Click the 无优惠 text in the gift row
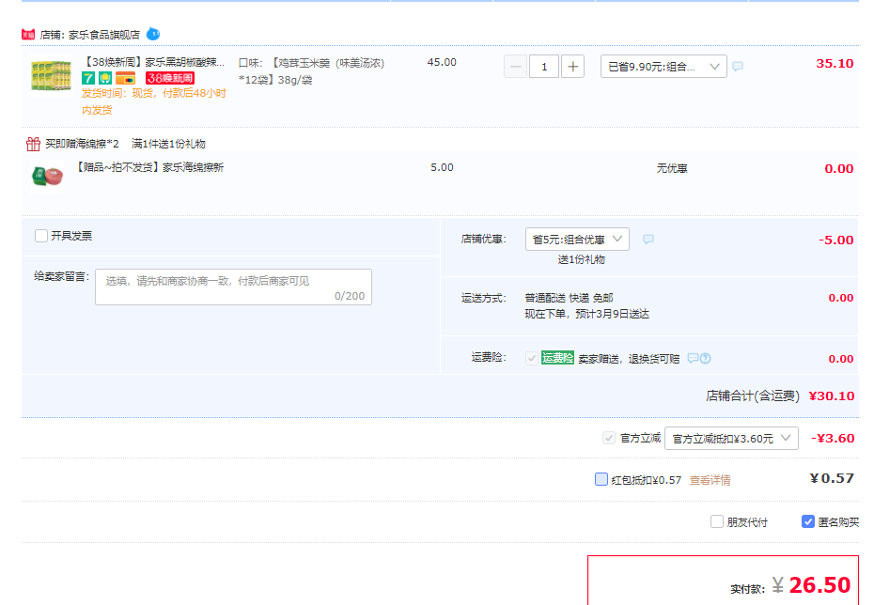The height and width of the screenshot is (605, 874). pos(672,168)
